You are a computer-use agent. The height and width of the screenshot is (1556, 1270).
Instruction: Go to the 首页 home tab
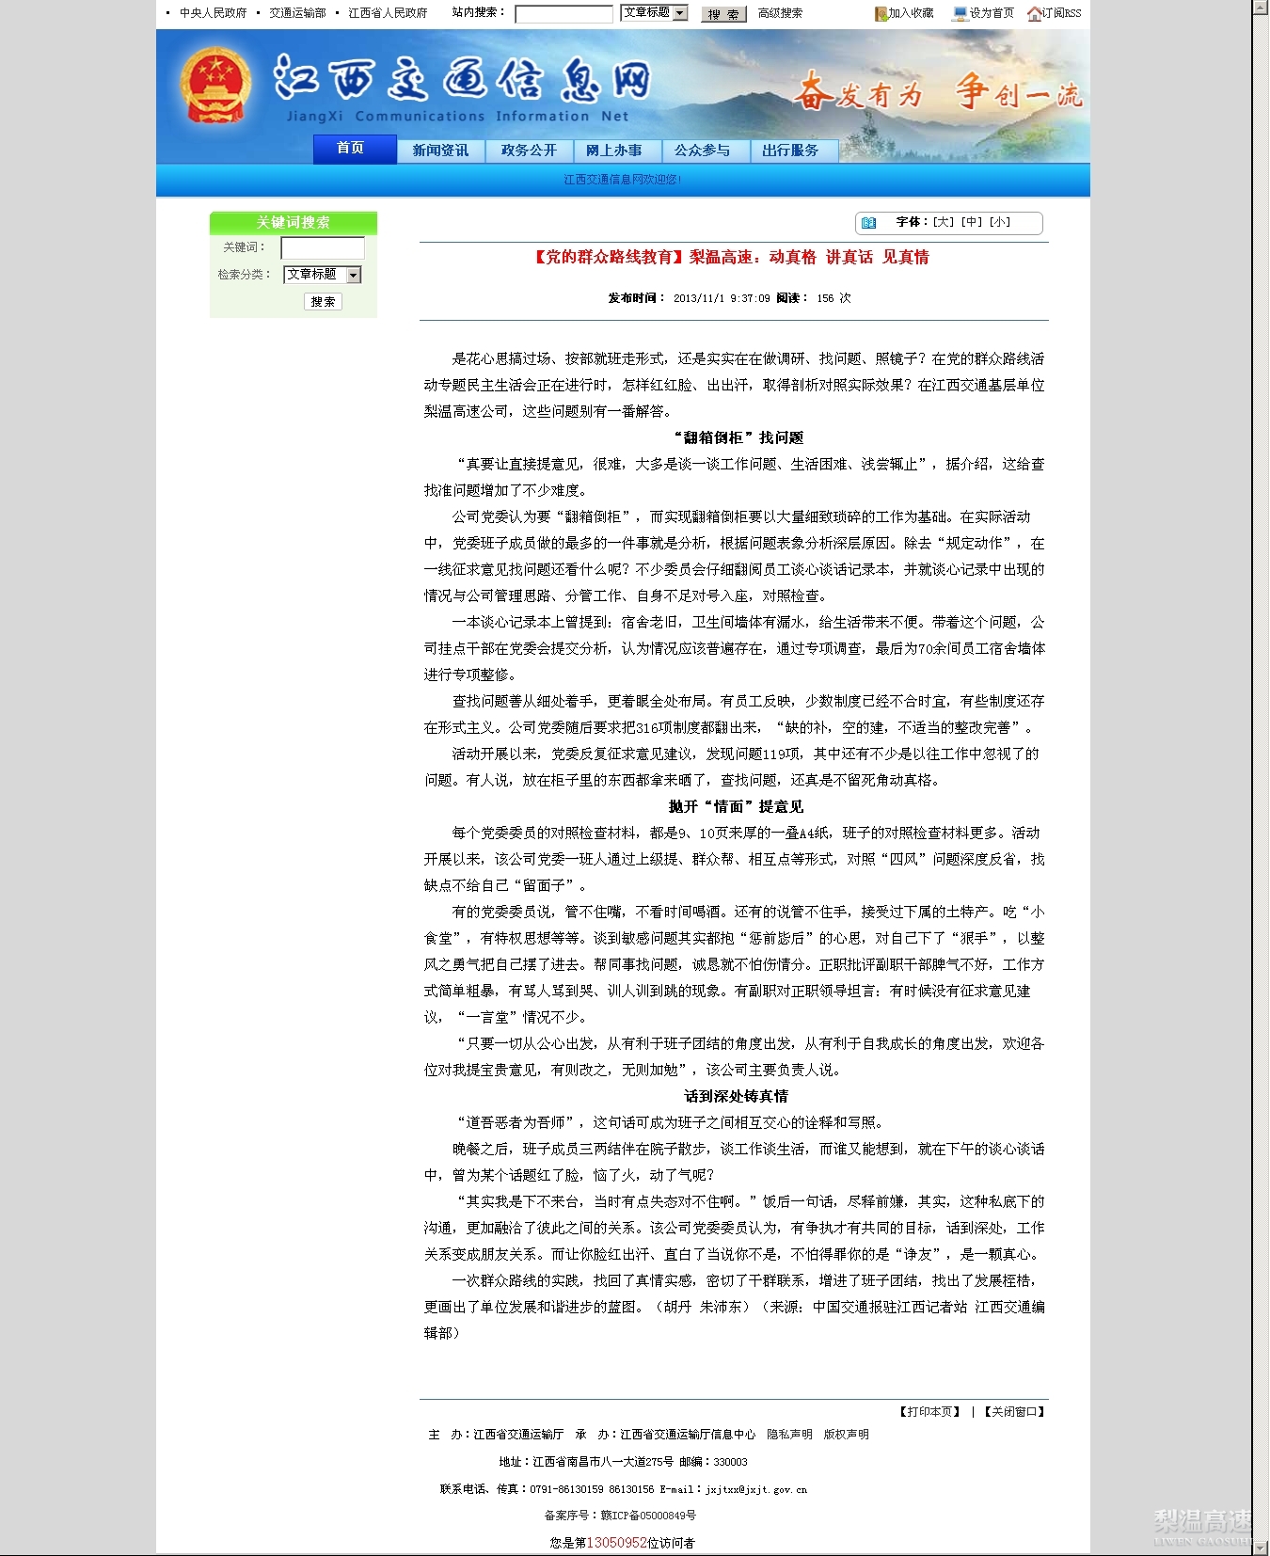(351, 149)
